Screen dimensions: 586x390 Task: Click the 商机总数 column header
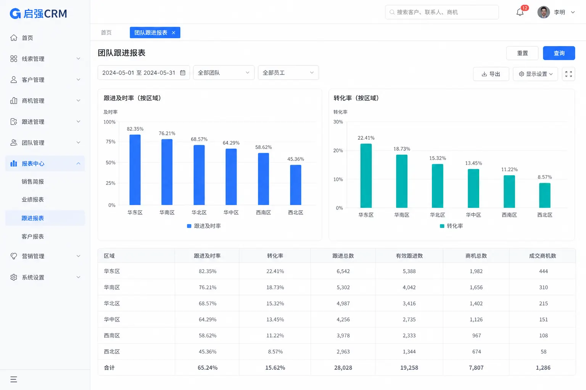pos(476,256)
